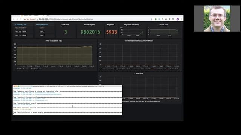
Task: Click the Master Objects value 9802016
Action: (90, 32)
